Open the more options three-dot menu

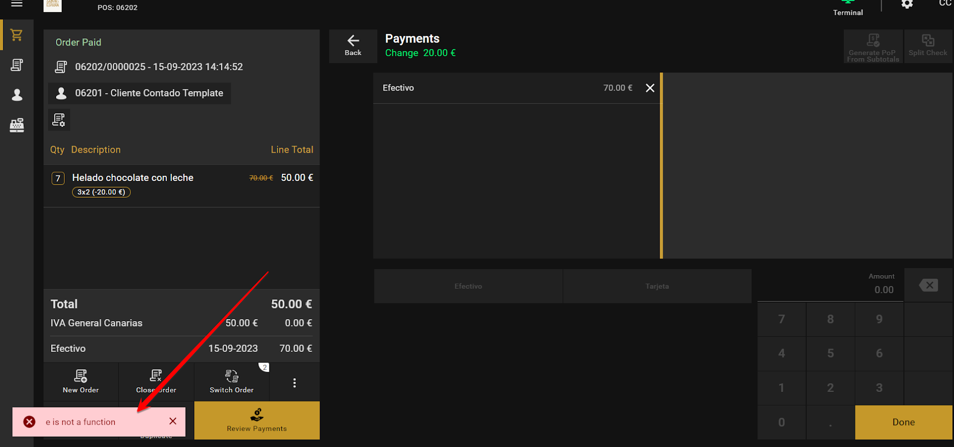pyautogui.click(x=294, y=383)
